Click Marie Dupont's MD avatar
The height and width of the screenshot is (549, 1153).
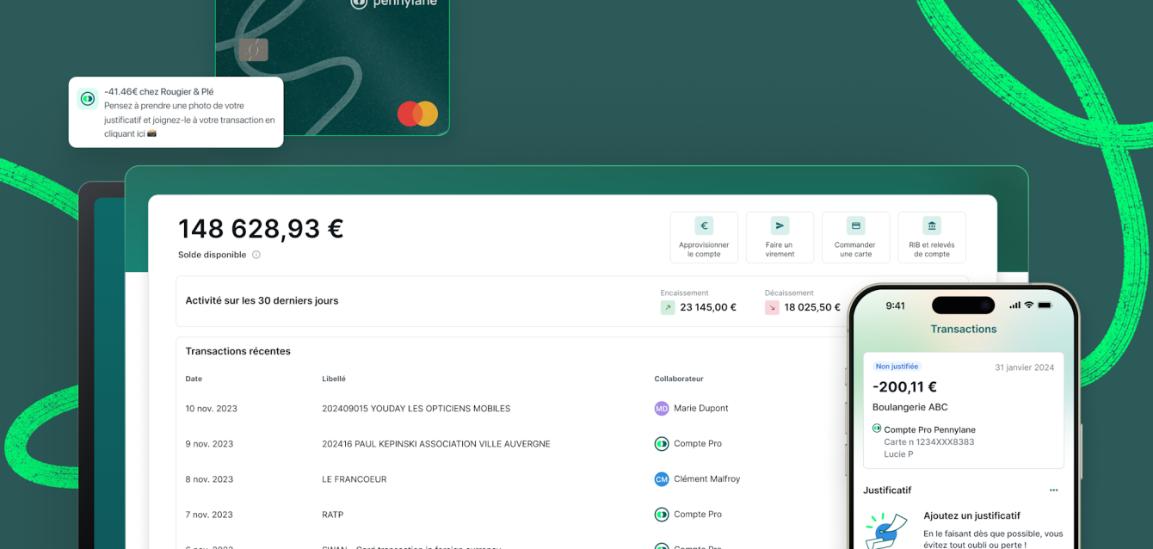(661, 409)
